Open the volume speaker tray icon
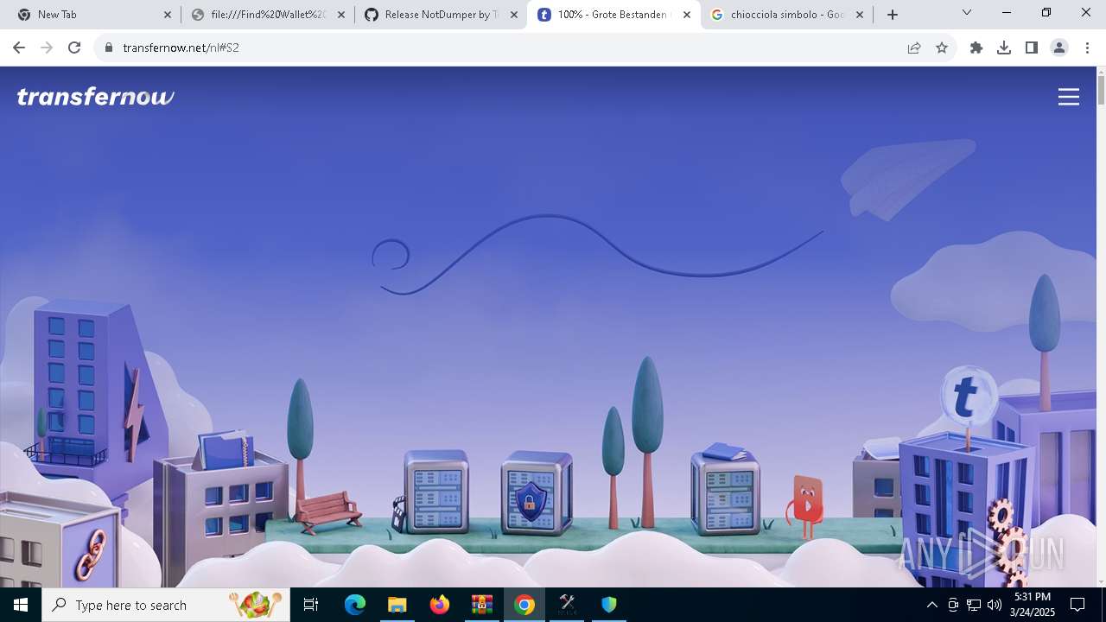This screenshot has width=1106, height=622. point(995,605)
